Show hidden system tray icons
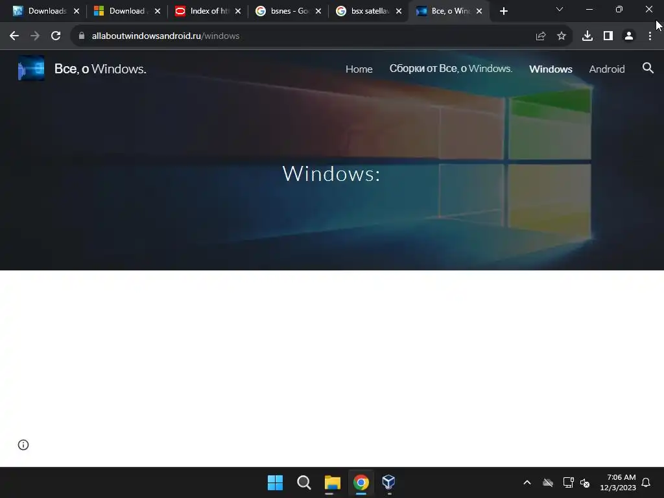The height and width of the screenshot is (498, 664). [527, 482]
